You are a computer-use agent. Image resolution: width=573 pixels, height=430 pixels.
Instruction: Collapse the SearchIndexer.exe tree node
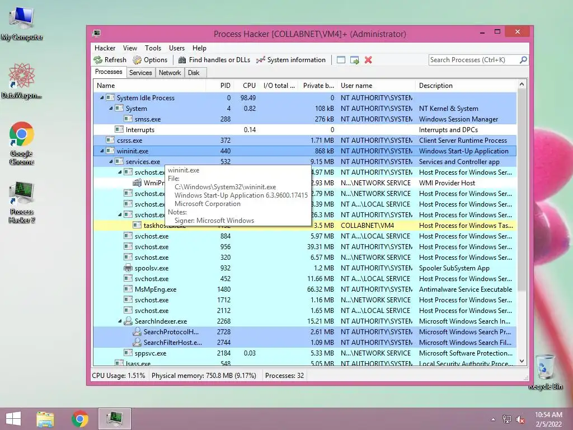point(120,321)
